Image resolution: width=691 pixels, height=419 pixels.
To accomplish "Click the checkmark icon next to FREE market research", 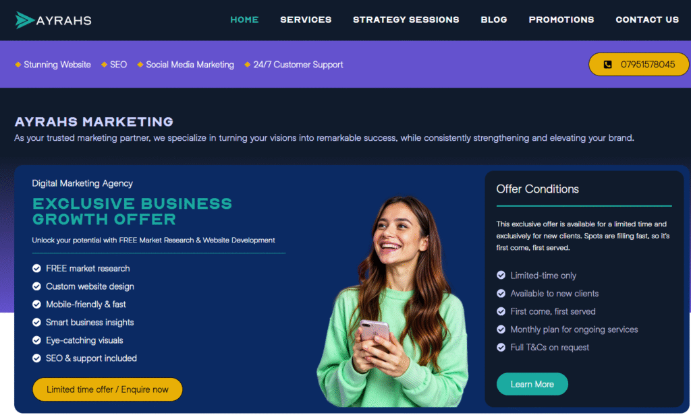I will [36, 269].
